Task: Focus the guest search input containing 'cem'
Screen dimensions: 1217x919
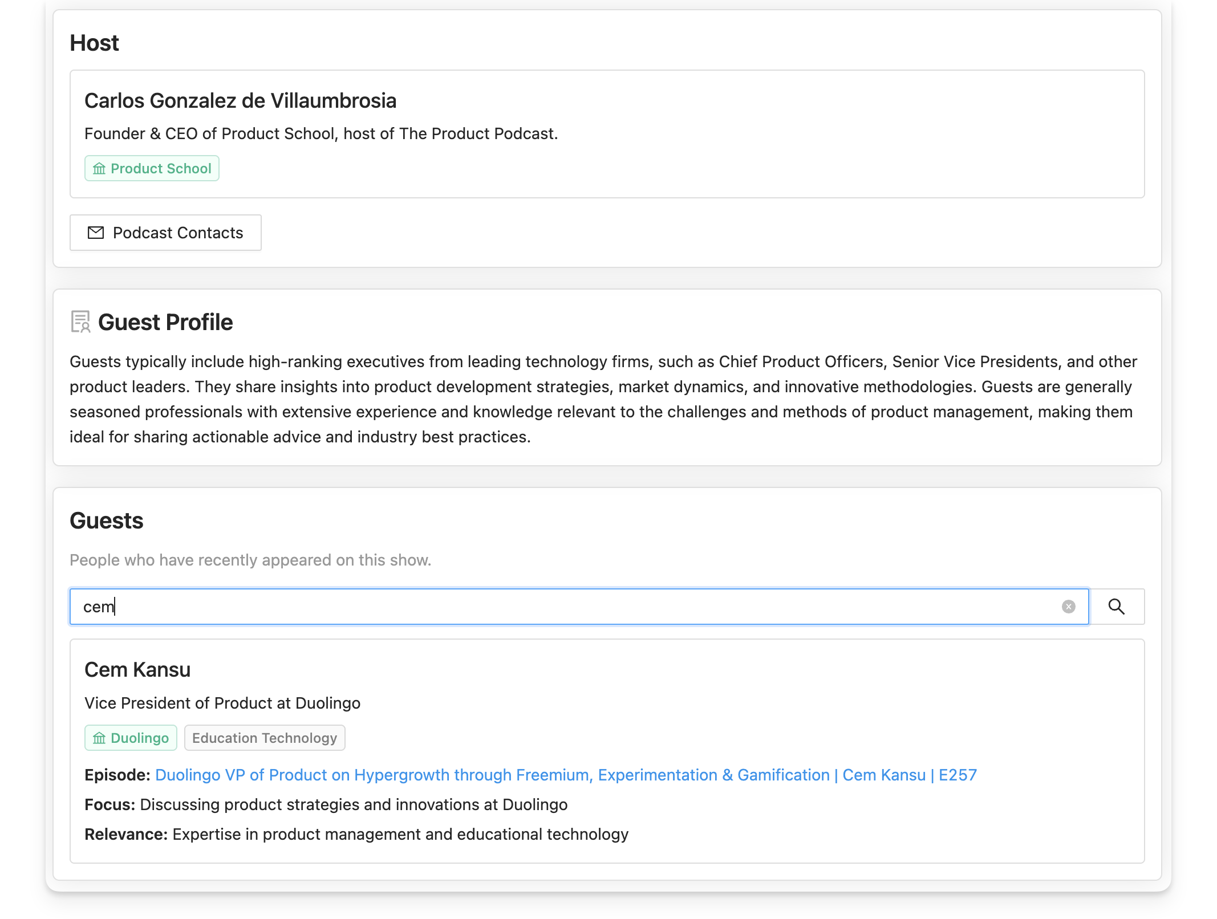Action: click(579, 607)
